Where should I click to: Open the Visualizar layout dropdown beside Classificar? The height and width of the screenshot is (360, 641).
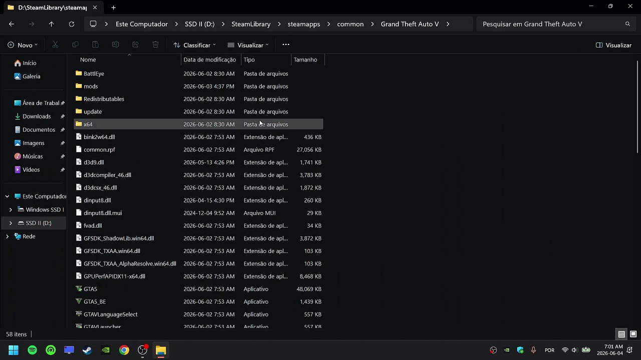pyautogui.click(x=248, y=45)
